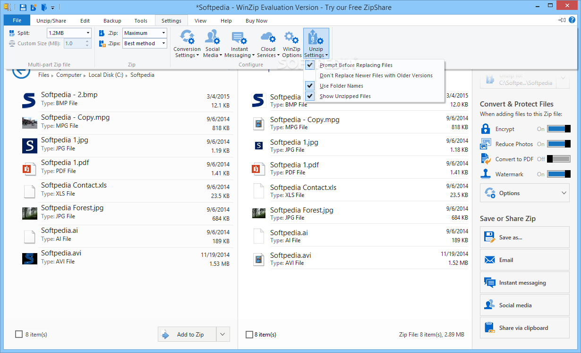Image resolution: width=581 pixels, height=353 pixels.
Task: Switch to the Backup tab
Action: 112,21
